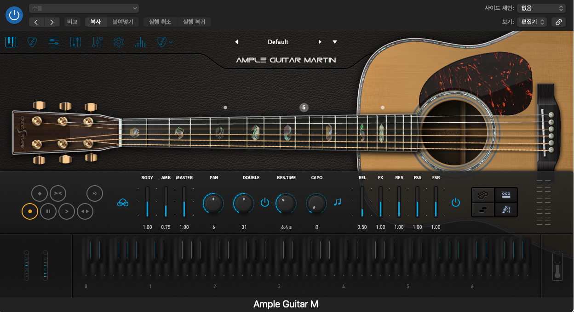Select the slide articulation mode icon
This screenshot has height=312, width=574.
pyautogui.click(x=482, y=210)
